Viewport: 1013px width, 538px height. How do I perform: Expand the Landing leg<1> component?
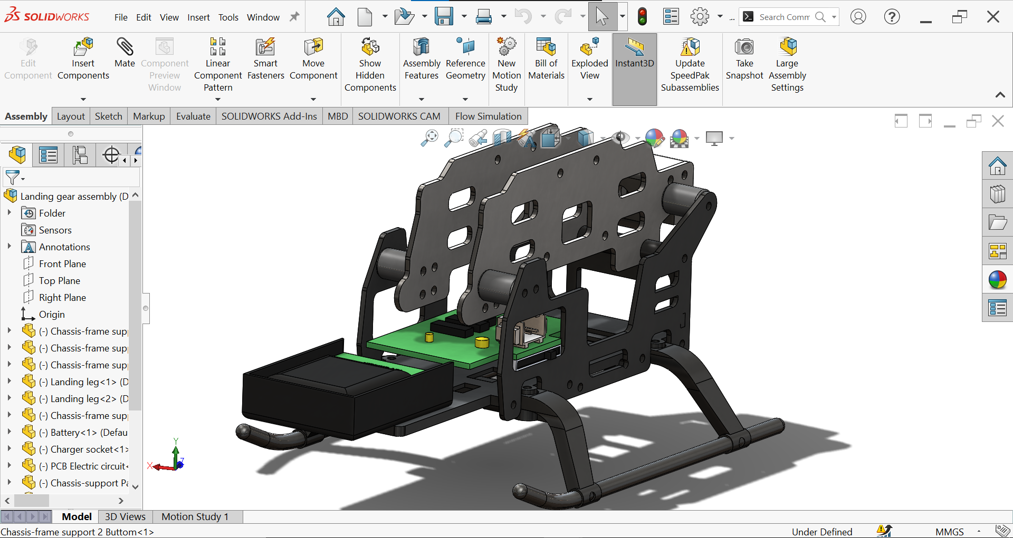[x=9, y=382]
